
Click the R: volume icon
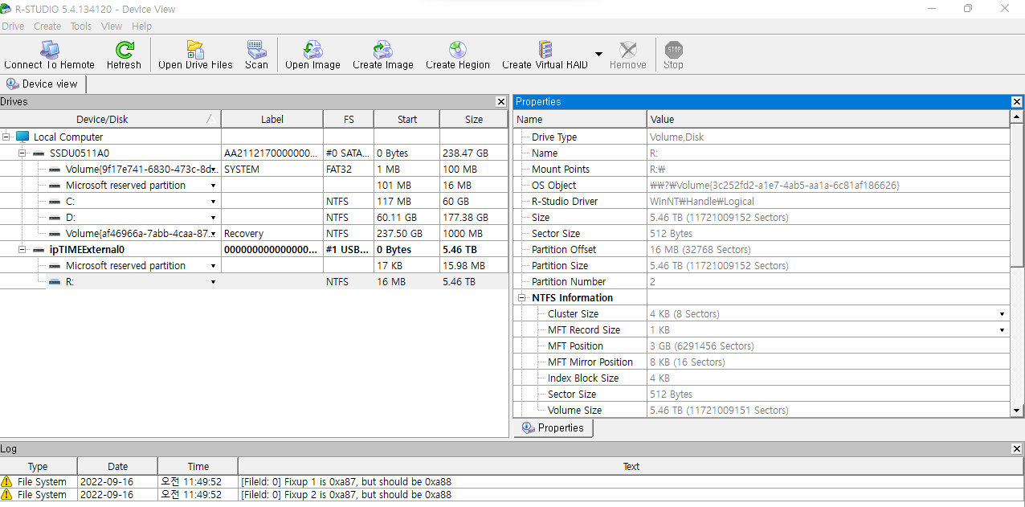(x=55, y=282)
